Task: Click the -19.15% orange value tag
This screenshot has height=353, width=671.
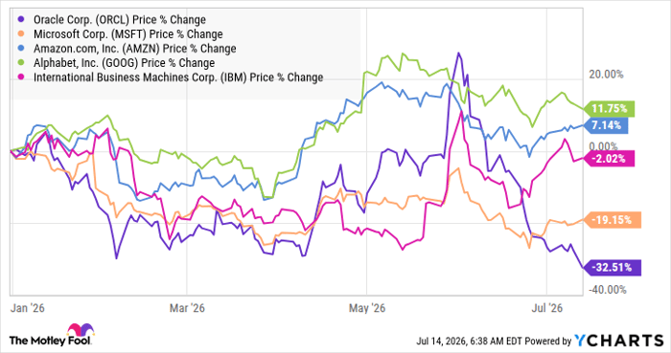Action: click(x=612, y=220)
